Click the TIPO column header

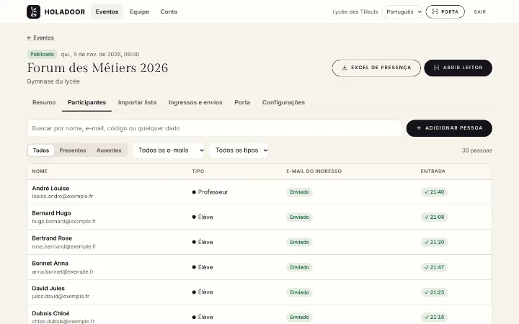click(198, 171)
